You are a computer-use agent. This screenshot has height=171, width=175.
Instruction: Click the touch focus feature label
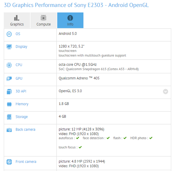68,147
